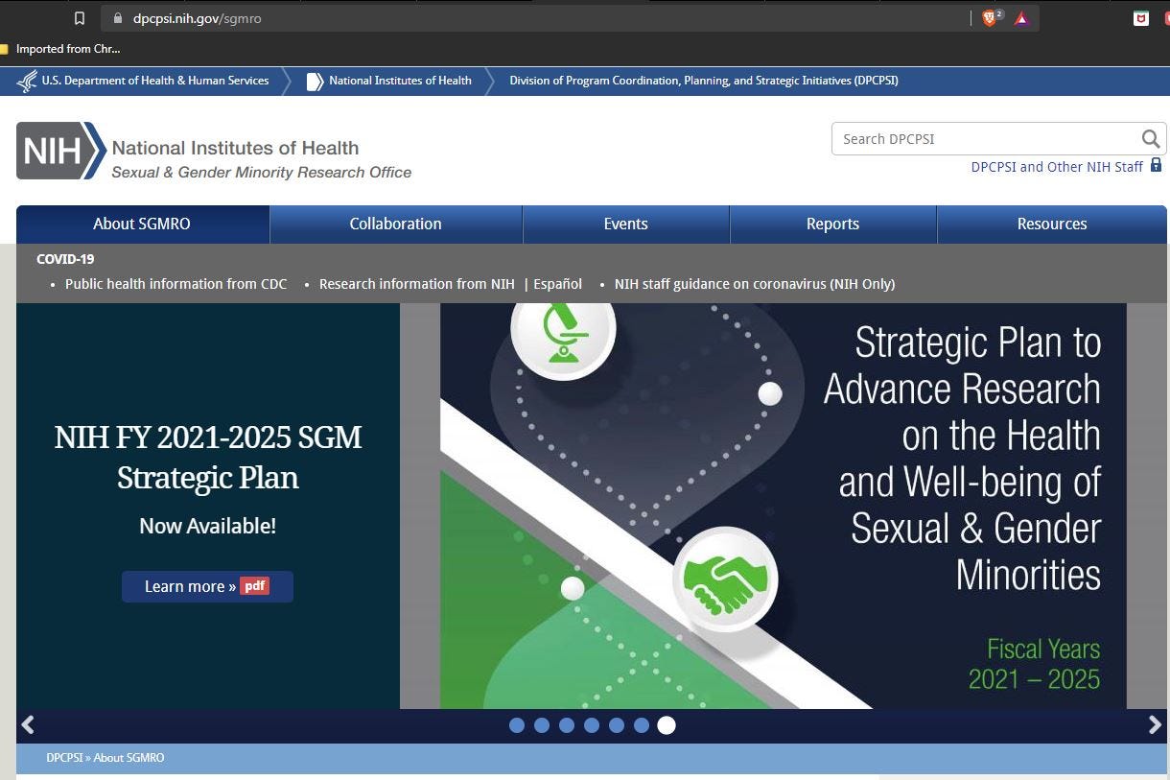Image resolution: width=1170 pixels, height=780 pixels.
Task: Click the next slide arrow
Action: [1155, 725]
